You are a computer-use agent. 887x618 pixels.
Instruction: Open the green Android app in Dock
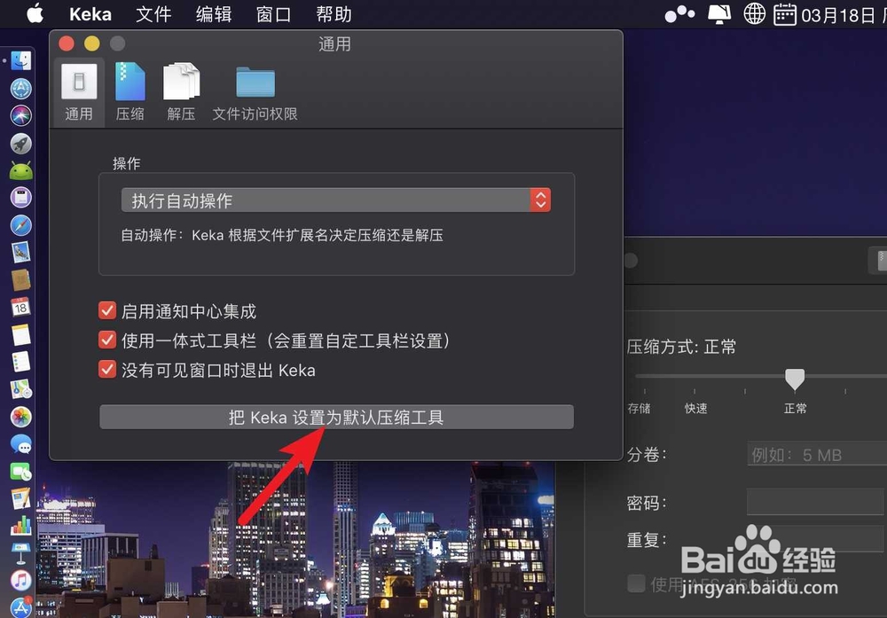tap(21, 171)
